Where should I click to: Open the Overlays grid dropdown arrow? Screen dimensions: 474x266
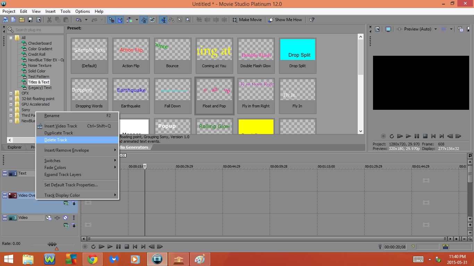[x=451, y=29]
